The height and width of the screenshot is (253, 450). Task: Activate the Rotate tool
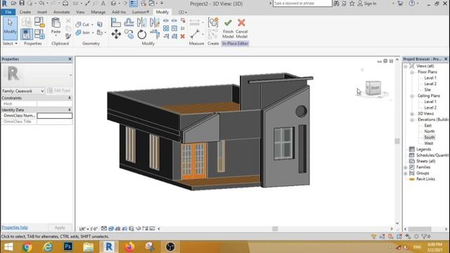(141, 34)
